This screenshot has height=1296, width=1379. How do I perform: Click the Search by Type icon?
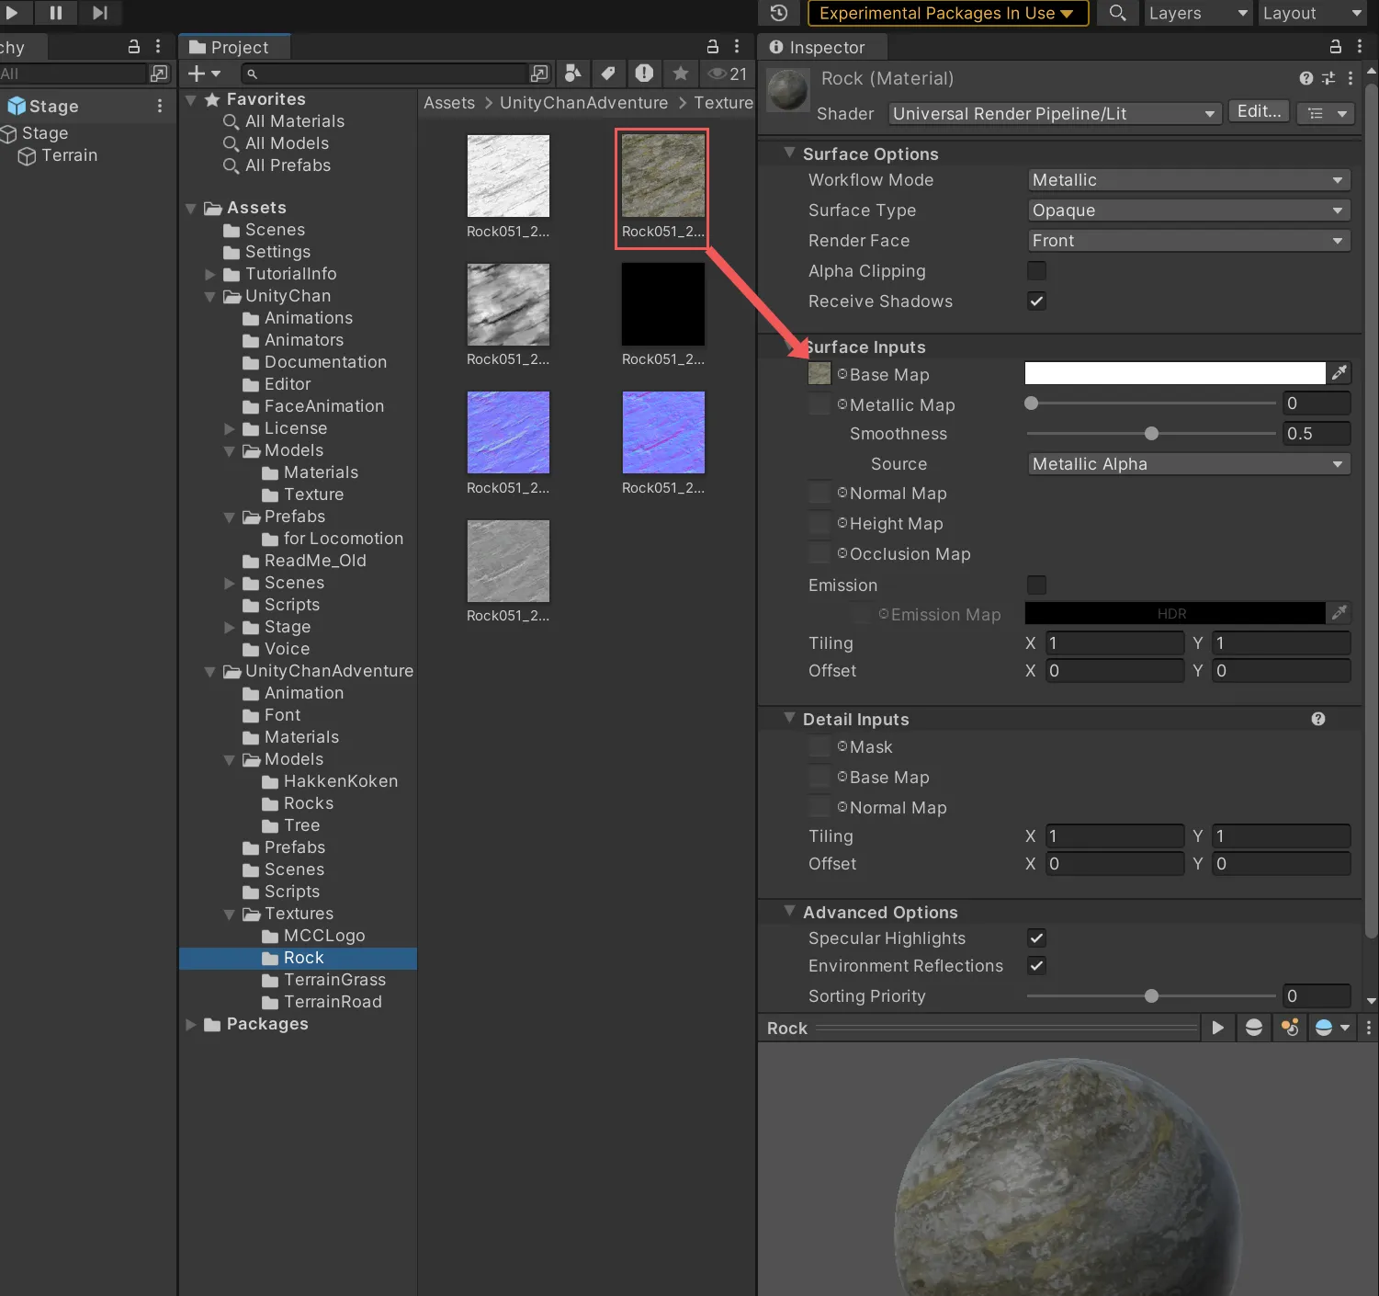coord(573,74)
